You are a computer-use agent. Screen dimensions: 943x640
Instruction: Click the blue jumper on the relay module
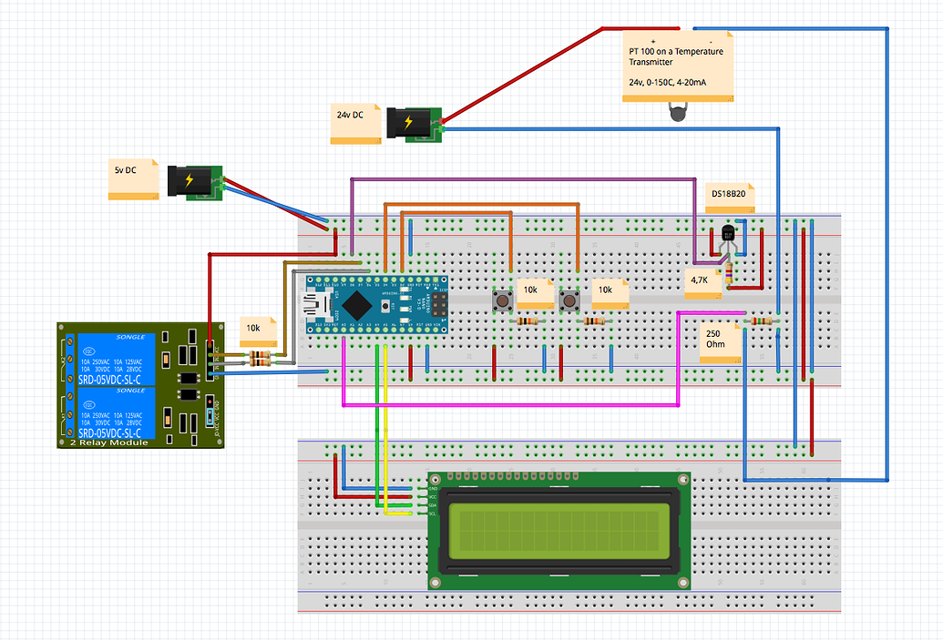click(211, 417)
